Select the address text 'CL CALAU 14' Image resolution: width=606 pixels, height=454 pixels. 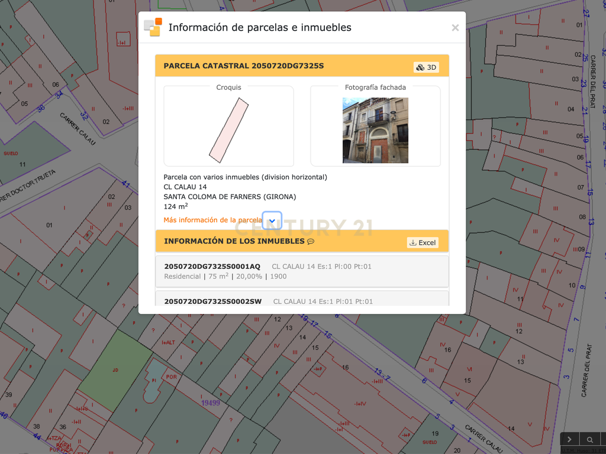185,187
